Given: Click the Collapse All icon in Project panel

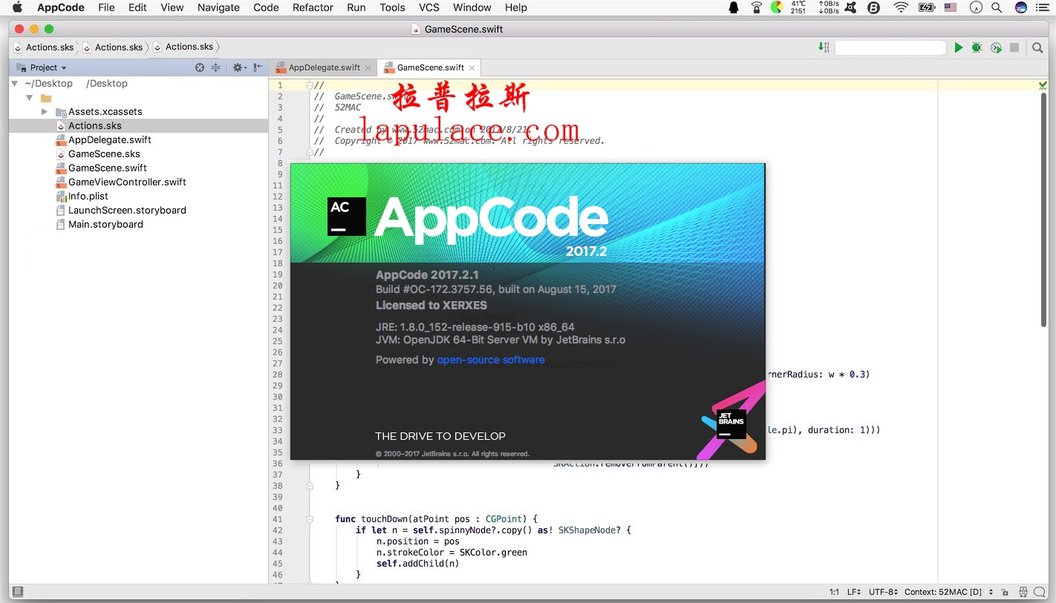Looking at the screenshot, I should (215, 67).
